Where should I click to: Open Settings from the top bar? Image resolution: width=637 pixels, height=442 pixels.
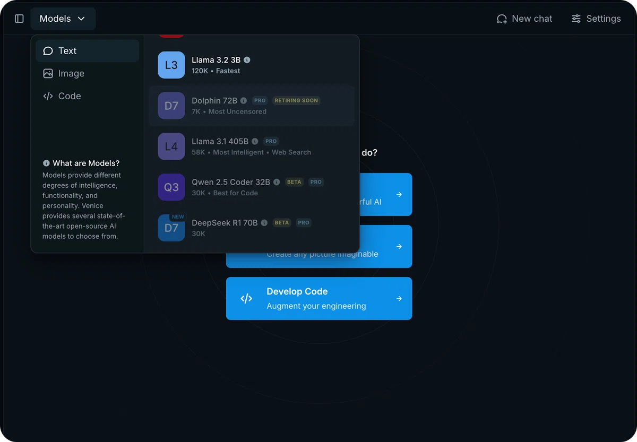(x=596, y=19)
